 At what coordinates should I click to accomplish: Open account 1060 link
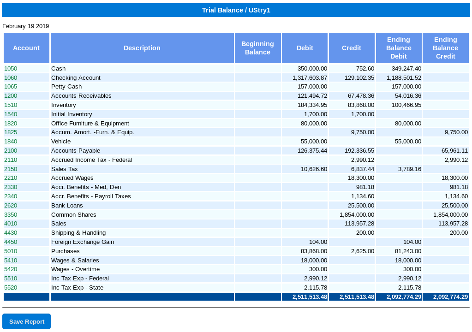pos(11,77)
